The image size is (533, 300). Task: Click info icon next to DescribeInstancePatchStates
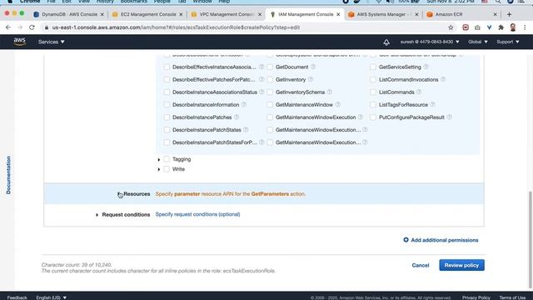coord(246,130)
